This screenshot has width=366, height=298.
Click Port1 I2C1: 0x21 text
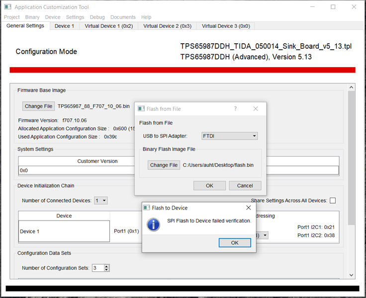click(x=316, y=227)
